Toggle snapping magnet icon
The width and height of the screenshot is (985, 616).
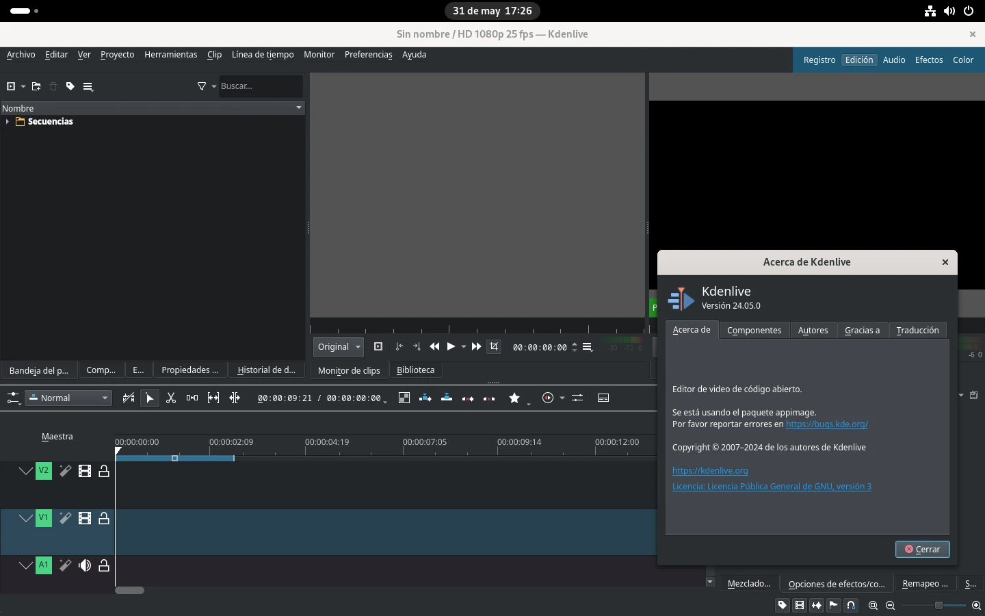pos(851,605)
